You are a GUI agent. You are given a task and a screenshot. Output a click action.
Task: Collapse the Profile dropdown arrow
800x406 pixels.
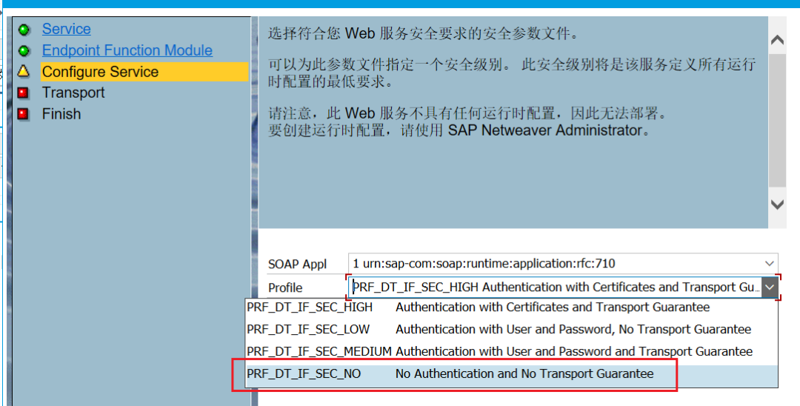(x=770, y=287)
